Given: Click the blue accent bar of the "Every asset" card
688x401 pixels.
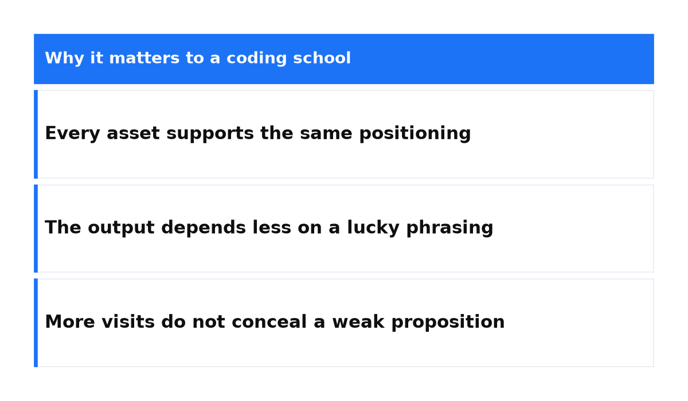Looking at the screenshot, I should coord(36,134).
